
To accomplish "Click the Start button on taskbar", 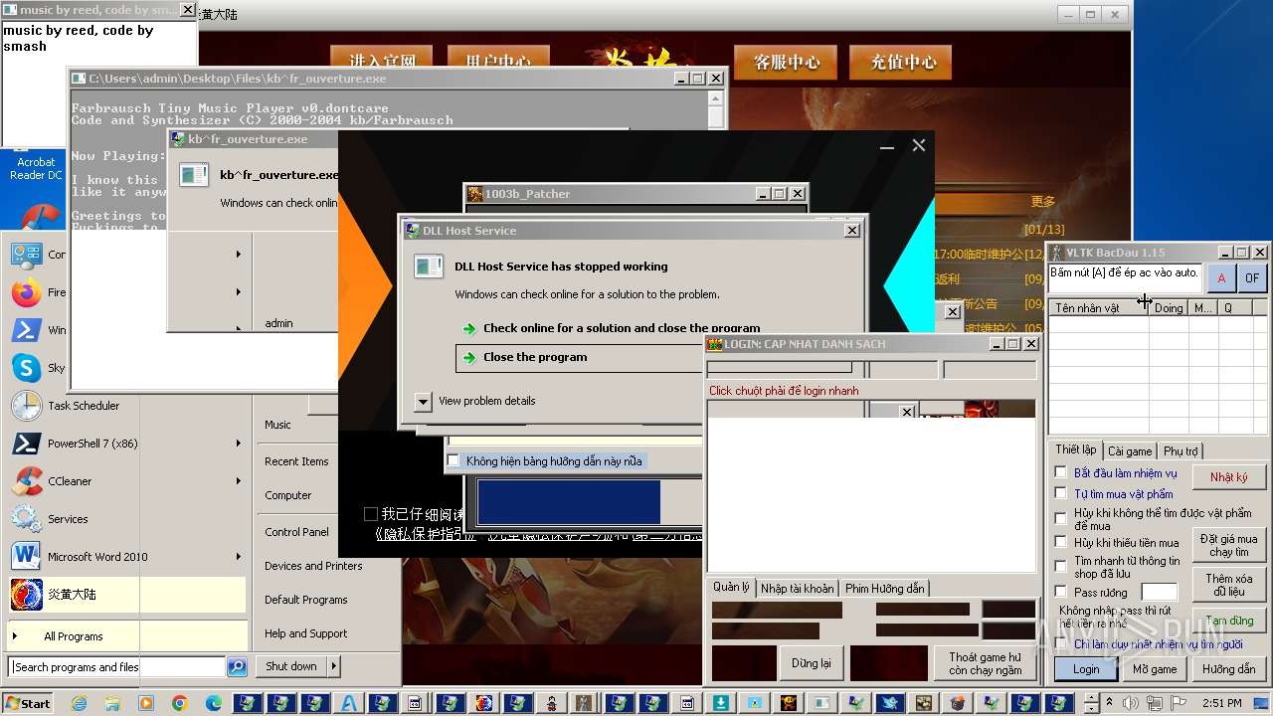I will [27, 703].
